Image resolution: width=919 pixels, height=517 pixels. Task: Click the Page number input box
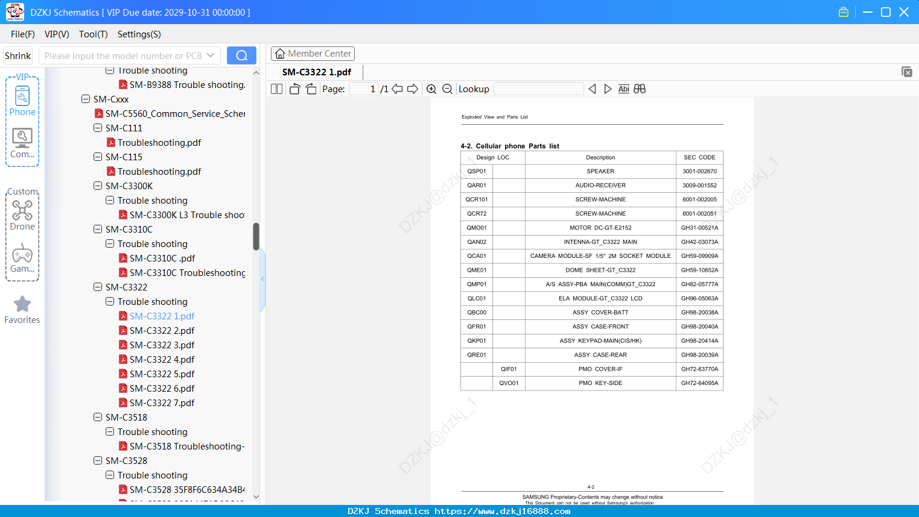[364, 89]
